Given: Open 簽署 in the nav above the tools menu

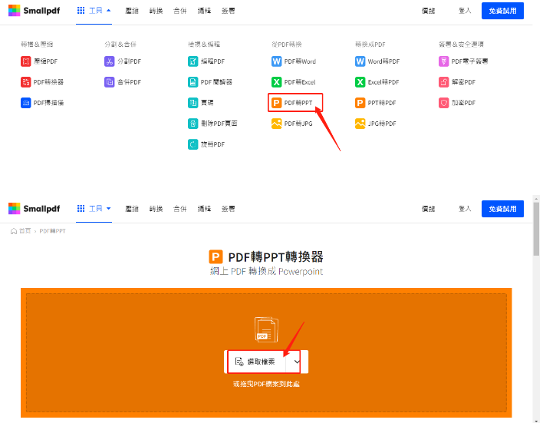Looking at the screenshot, I should click(x=228, y=11).
